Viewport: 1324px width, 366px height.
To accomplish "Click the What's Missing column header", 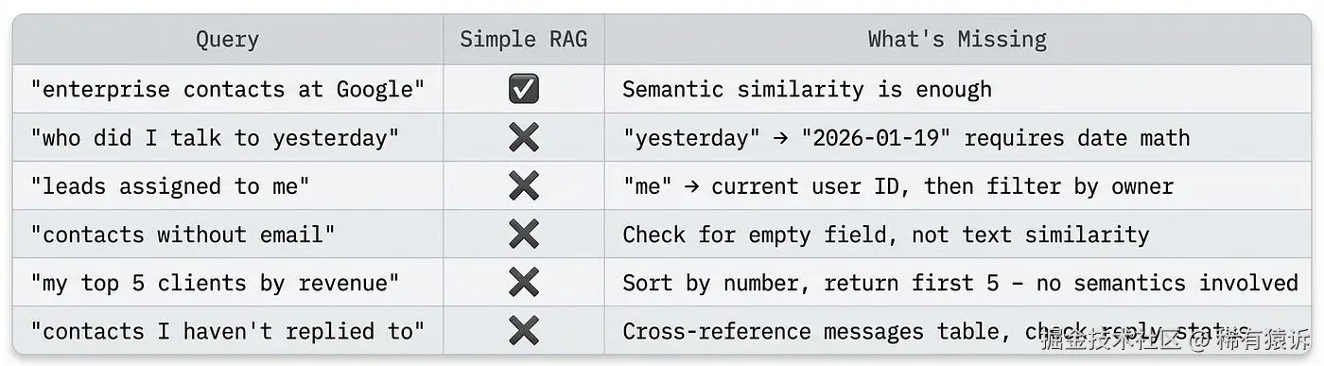I will pyautogui.click(x=957, y=40).
